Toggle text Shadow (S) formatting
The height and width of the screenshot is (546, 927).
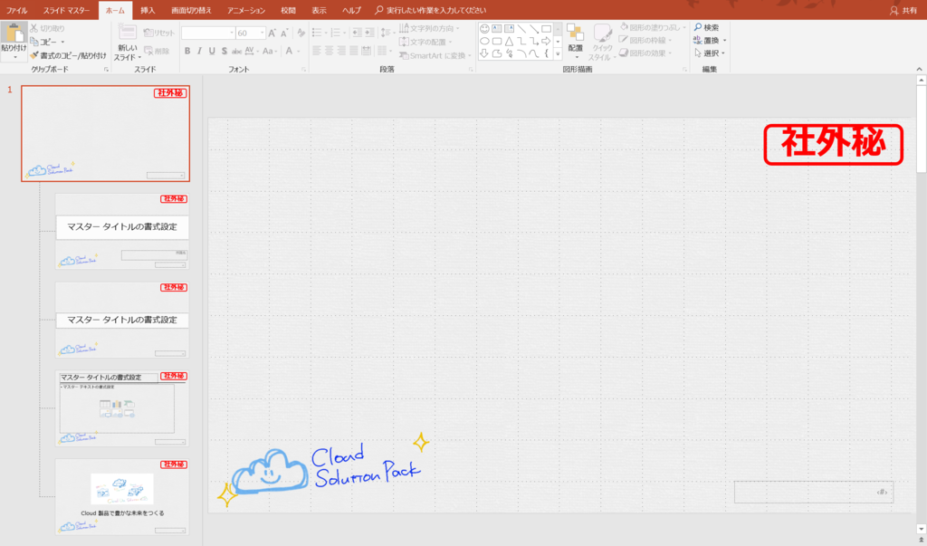click(225, 51)
